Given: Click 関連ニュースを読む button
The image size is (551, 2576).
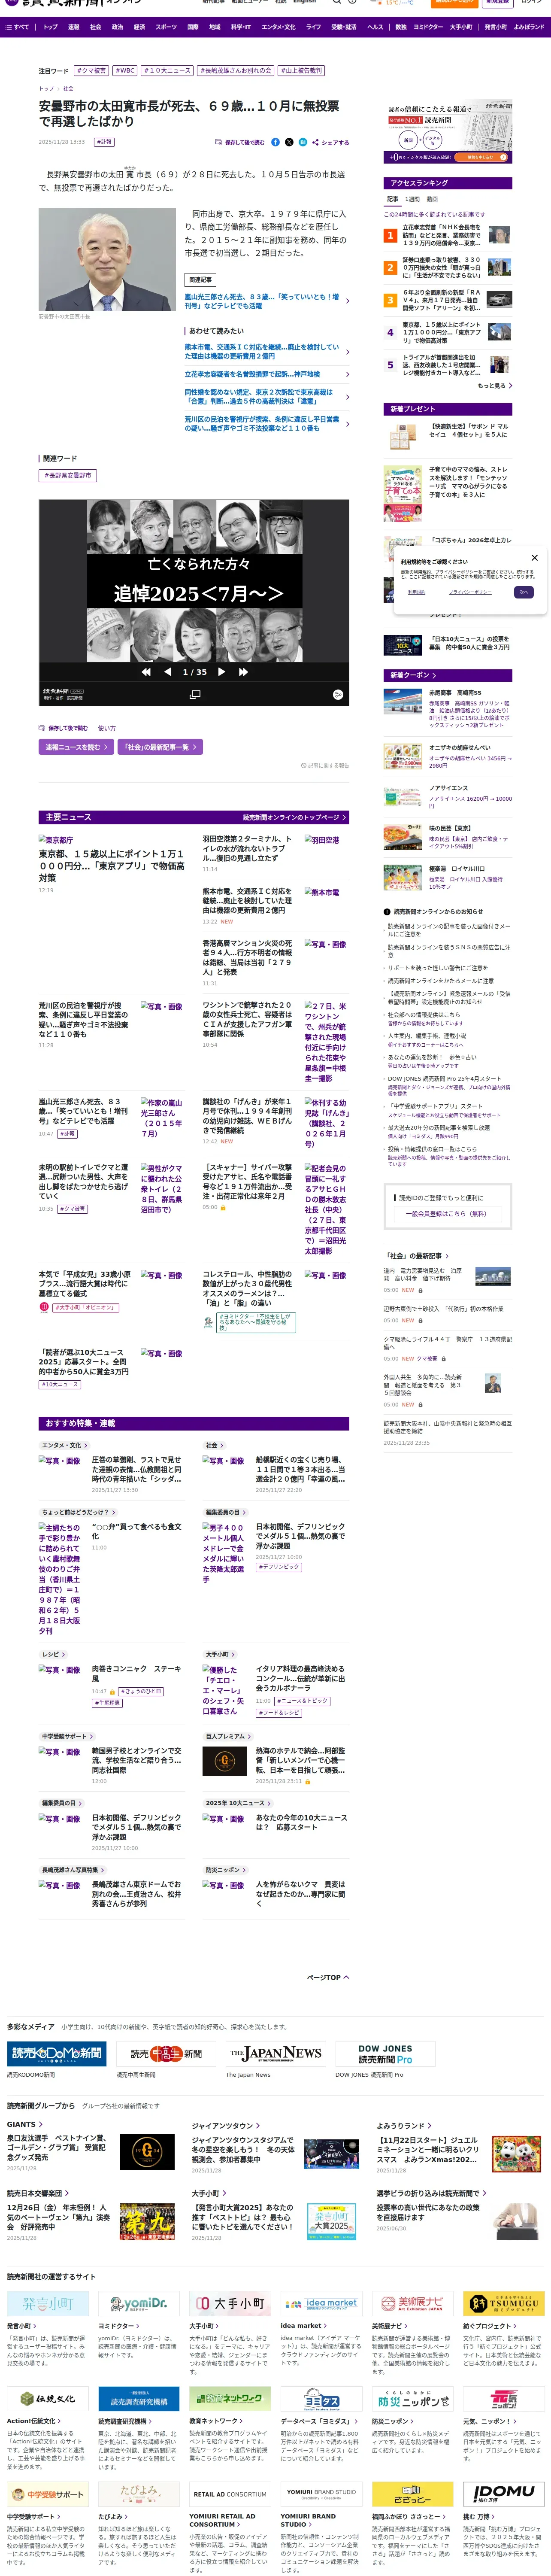Looking at the screenshot, I should tap(76, 747).
